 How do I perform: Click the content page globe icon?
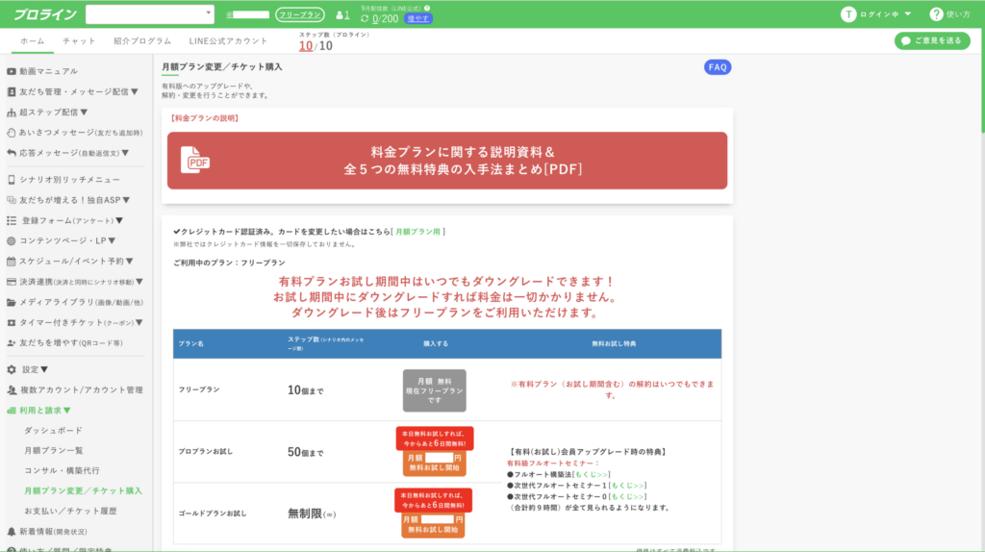pyautogui.click(x=12, y=241)
